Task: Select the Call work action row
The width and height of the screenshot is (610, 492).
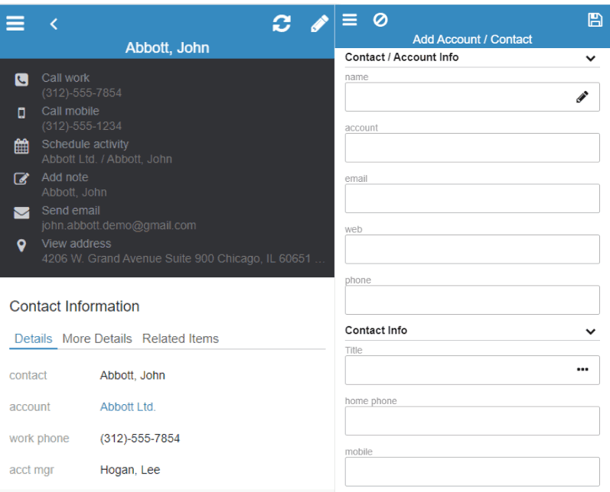Action: (168, 85)
